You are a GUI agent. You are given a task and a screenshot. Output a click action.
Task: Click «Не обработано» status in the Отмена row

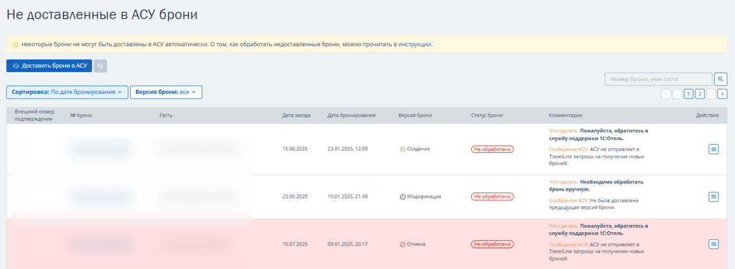[492, 244]
